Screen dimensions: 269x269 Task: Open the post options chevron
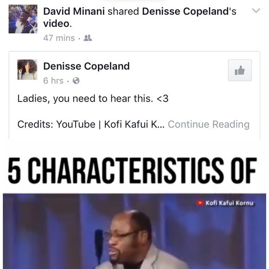256,11
